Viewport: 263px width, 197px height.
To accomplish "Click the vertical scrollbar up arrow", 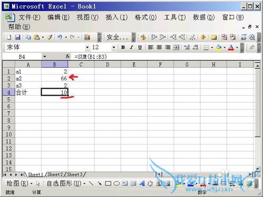I will [x=257, y=66].
